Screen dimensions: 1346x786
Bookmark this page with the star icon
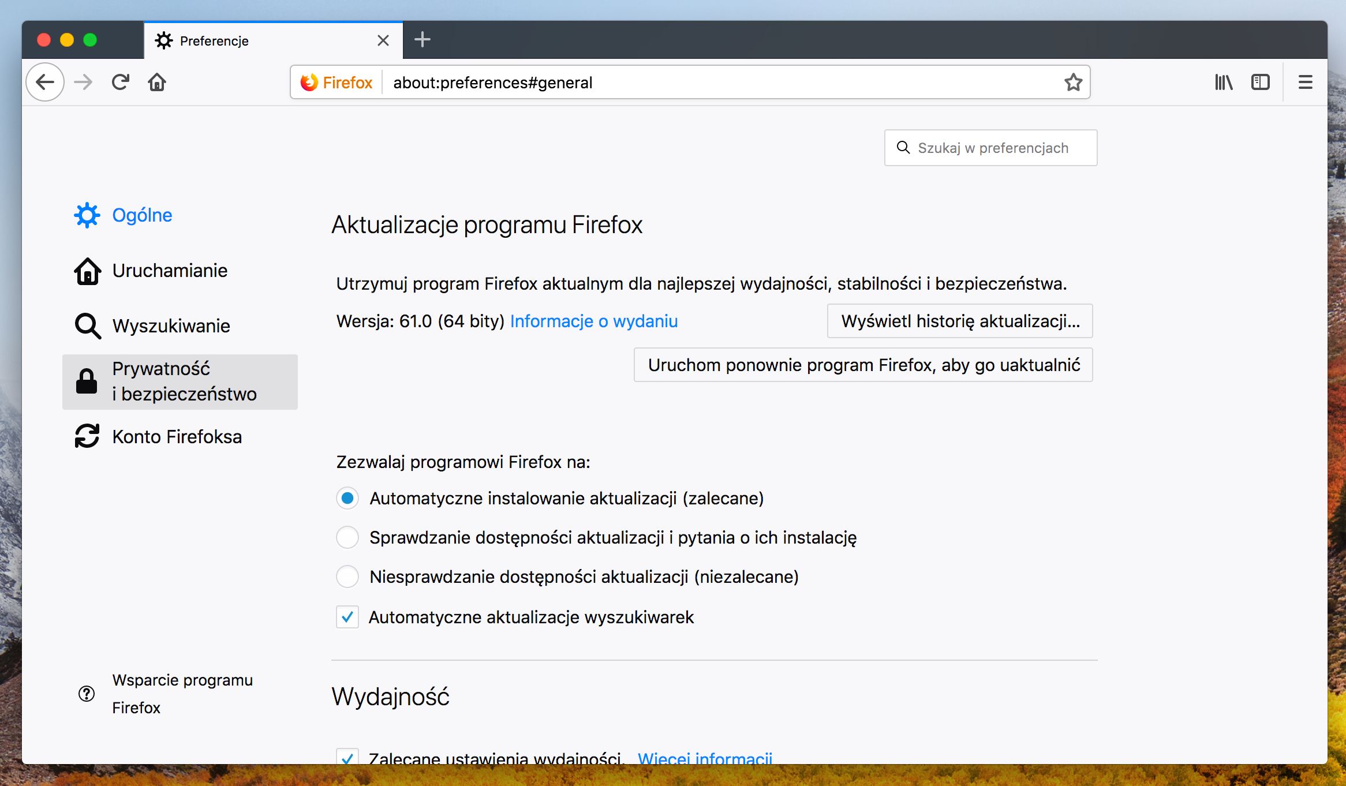(x=1073, y=82)
